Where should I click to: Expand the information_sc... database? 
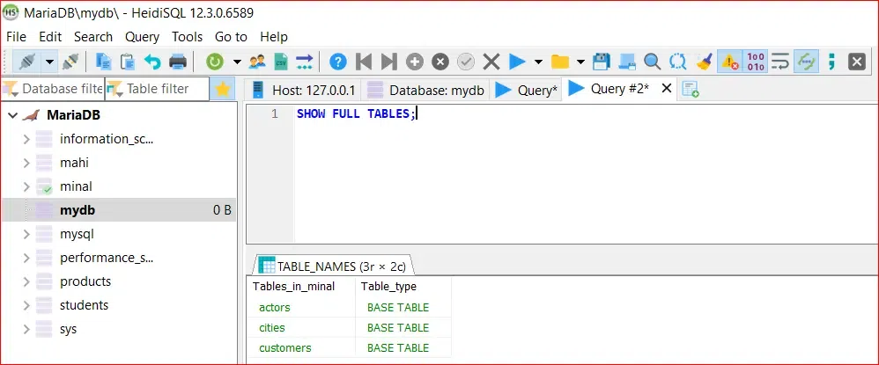pyautogui.click(x=26, y=139)
